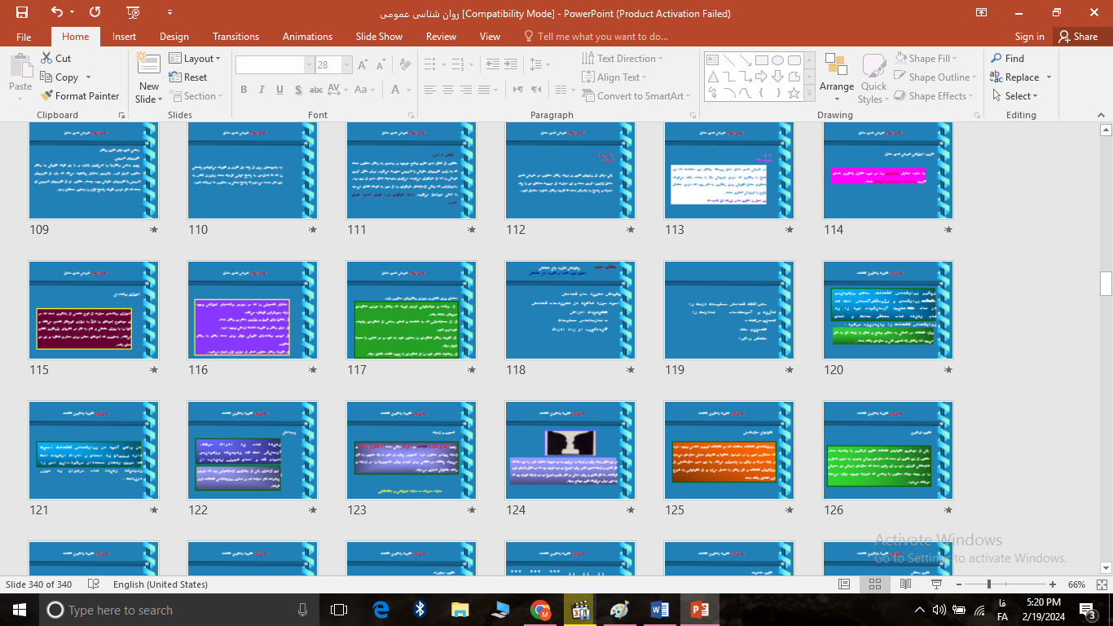The image size is (1113, 626).
Task: Click the Format Painter brush icon
Action: [47, 96]
